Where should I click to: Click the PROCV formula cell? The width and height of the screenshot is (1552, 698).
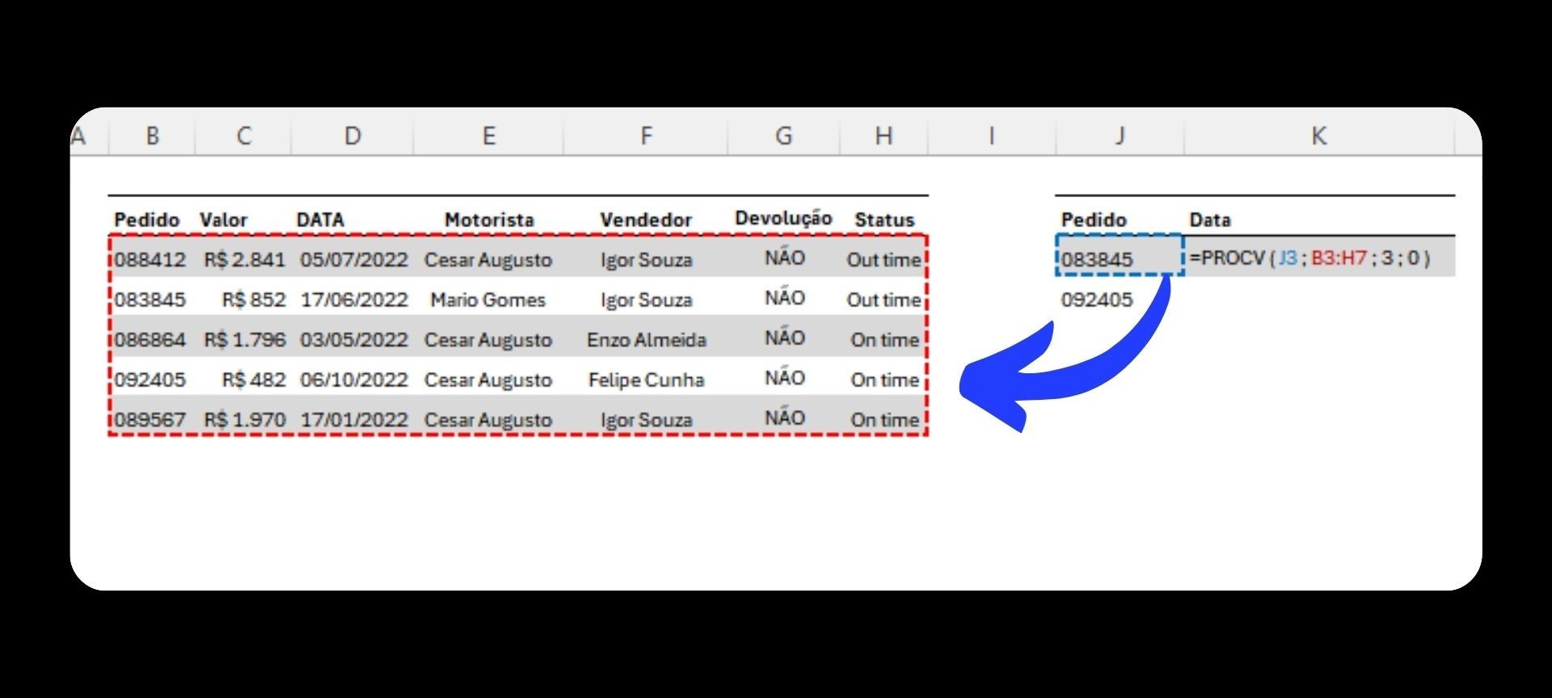[1309, 259]
